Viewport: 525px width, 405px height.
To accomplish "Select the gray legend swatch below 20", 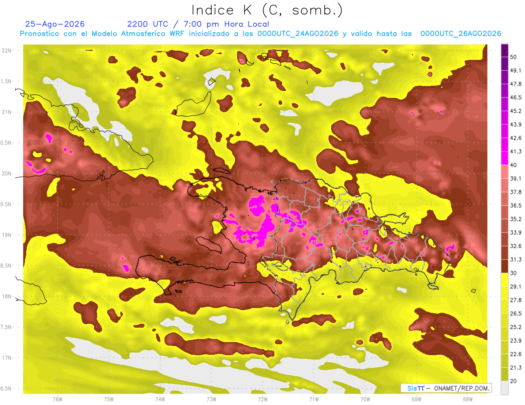I will 504,388.
